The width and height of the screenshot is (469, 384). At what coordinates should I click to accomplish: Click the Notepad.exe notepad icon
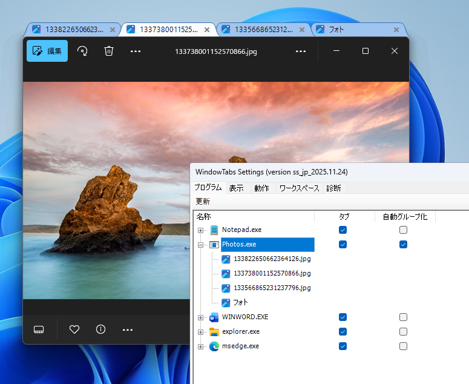[x=214, y=230]
